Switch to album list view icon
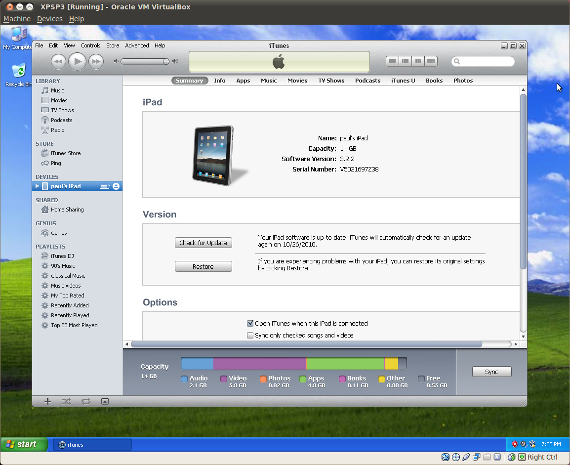The image size is (570, 465). [405, 61]
